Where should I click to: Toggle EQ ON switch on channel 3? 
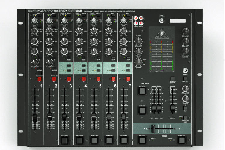pos(69,58)
